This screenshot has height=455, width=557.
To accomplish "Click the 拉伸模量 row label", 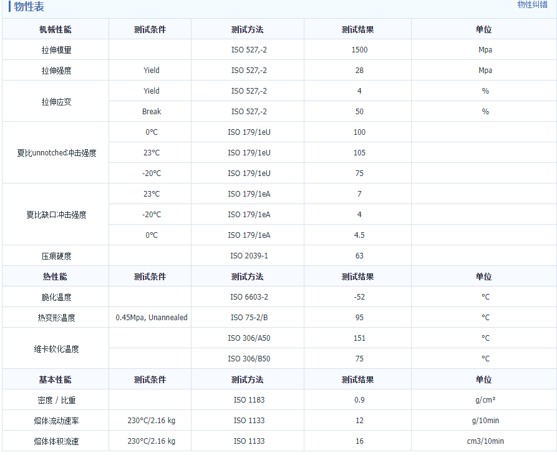I will (56, 50).
